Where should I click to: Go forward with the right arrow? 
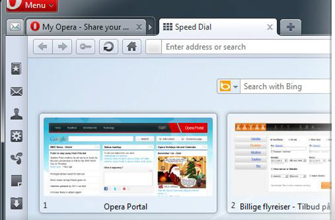[x=62, y=47]
